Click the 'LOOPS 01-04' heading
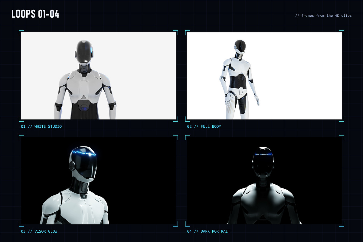The image size is (363, 242). click(x=35, y=14)
